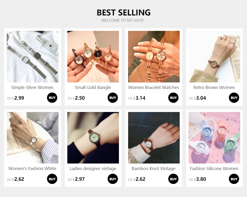Select the Bamboo Knot Vintage title link
Image resolution: width=247 pixels, height=197 pixels.
pos(153,168)
